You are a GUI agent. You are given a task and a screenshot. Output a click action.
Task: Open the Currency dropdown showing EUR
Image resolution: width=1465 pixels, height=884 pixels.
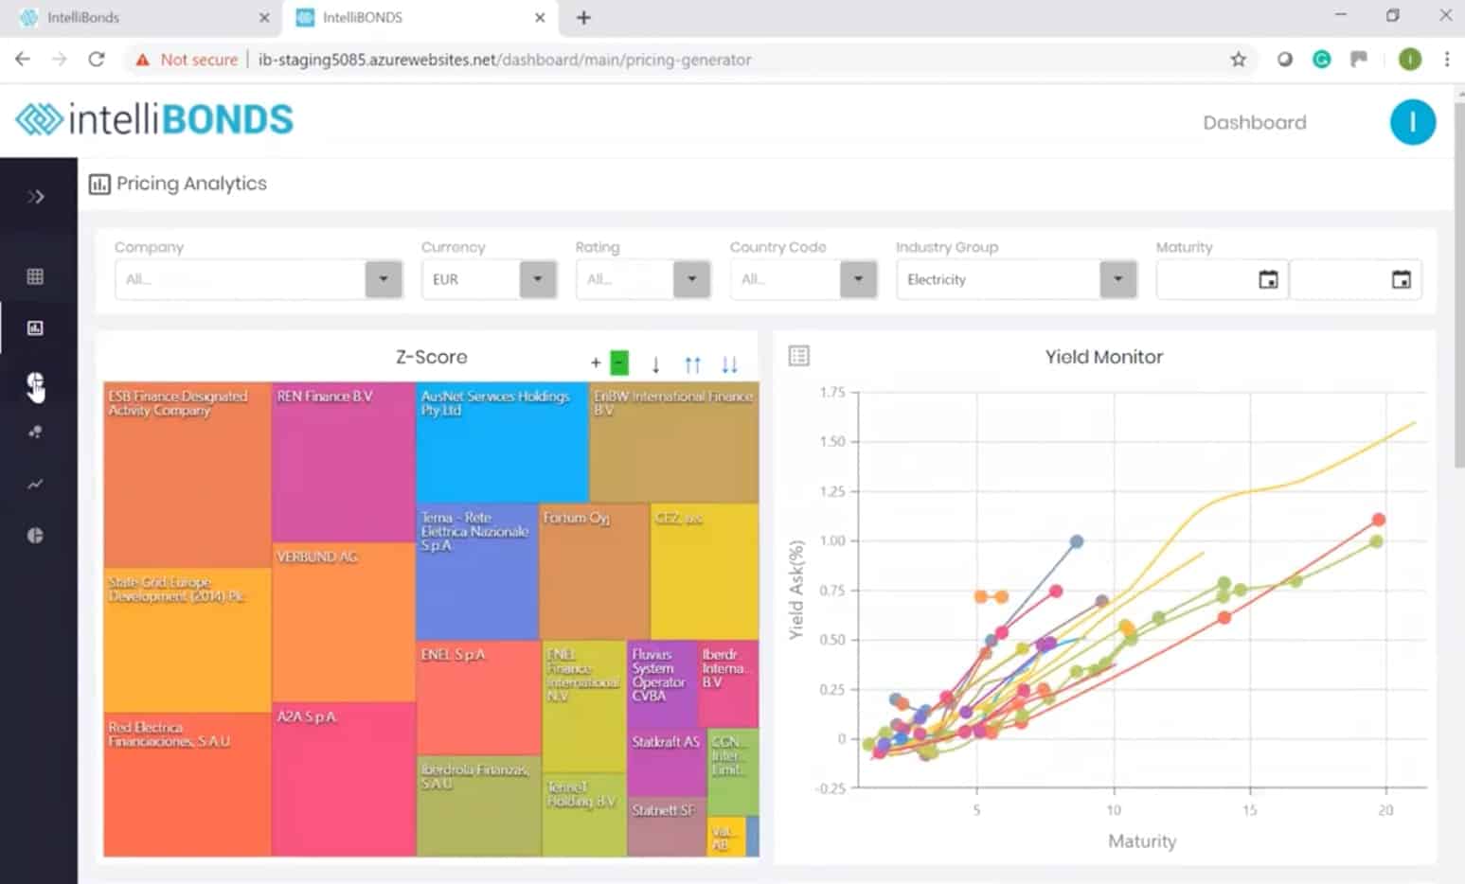click(x=537, y=279)
